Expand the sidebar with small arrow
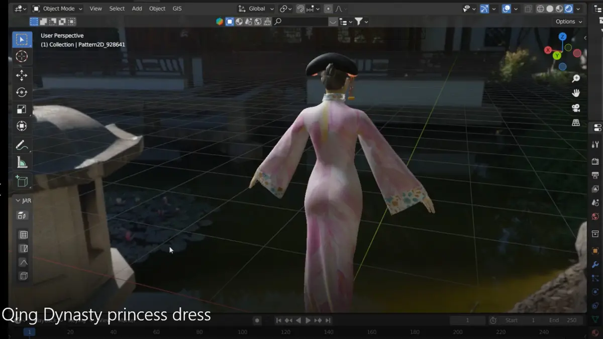Image resolution: width=603 pixels, height=339 pixels. point(584,38)
